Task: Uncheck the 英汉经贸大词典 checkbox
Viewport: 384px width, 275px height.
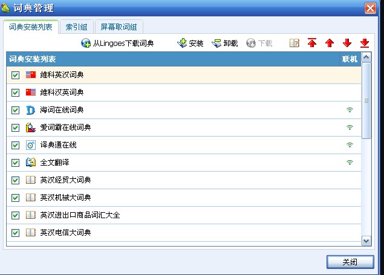Action: click(16, 180)
